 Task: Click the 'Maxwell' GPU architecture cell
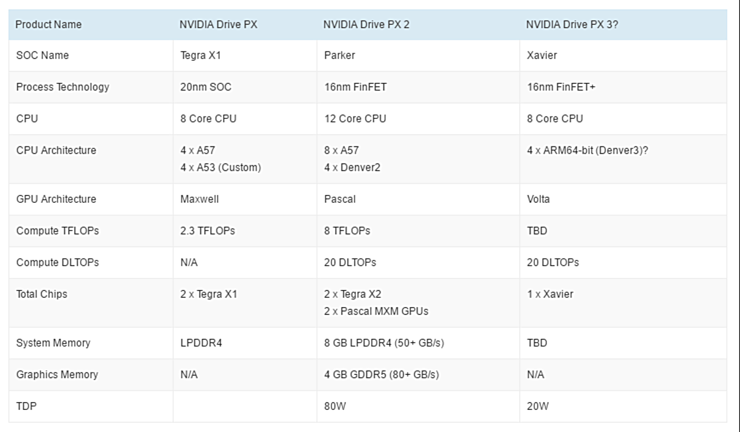click(x=199, y=199)
